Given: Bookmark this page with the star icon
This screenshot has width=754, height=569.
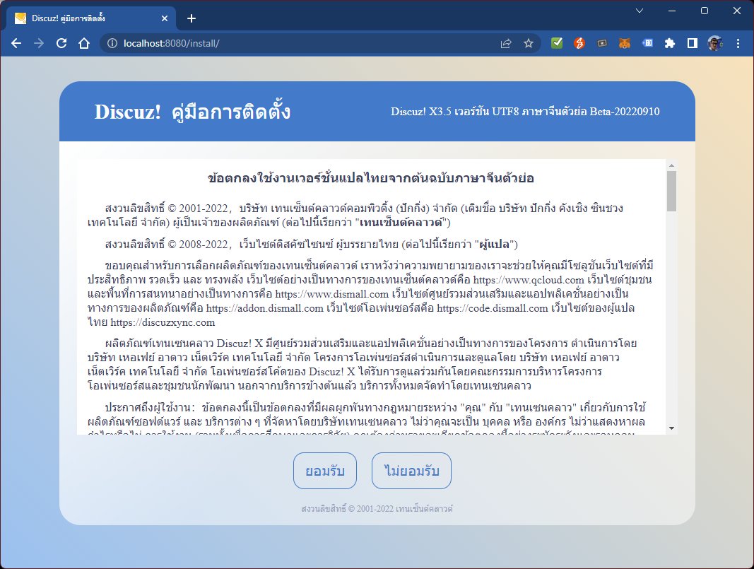Looking at the screenshot, I should pos(529,43).
